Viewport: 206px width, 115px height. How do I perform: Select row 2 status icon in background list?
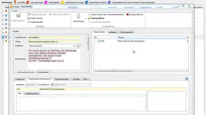tap(6, 16)
